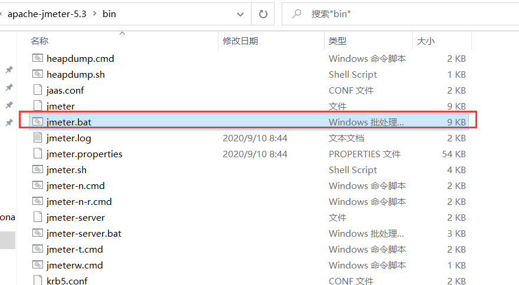
Task: Click the heapdump.sh file icon
Action: [x=38, y=74]
